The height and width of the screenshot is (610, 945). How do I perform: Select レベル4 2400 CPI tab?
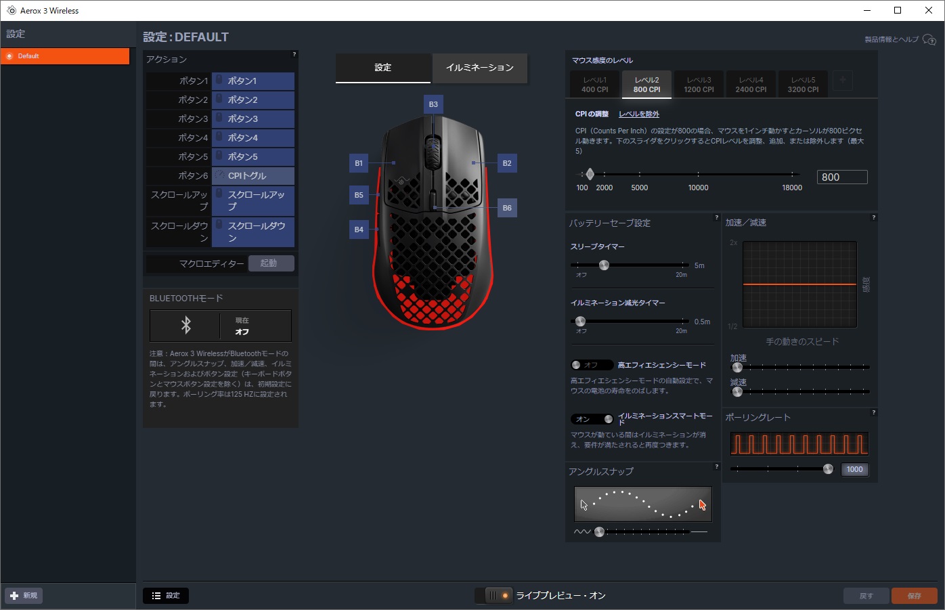pos(751,85)
